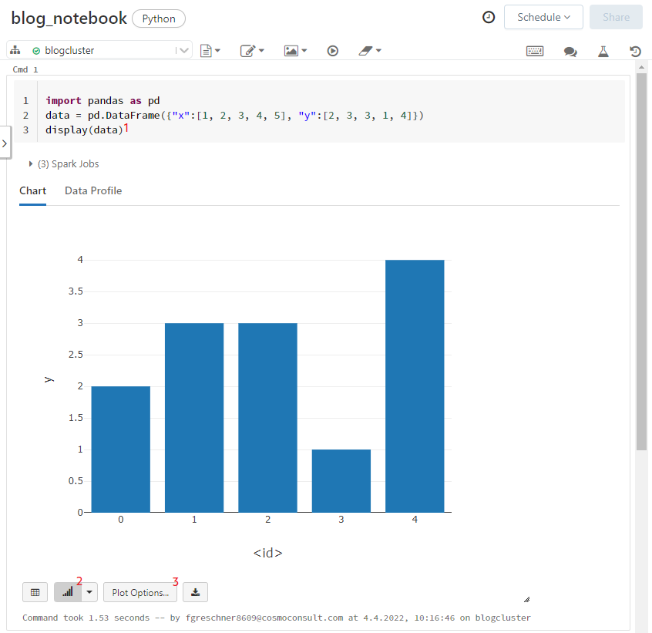The image size is (652, 633).
Task: Click y-axis tick label 0.5
Action: 76,481
